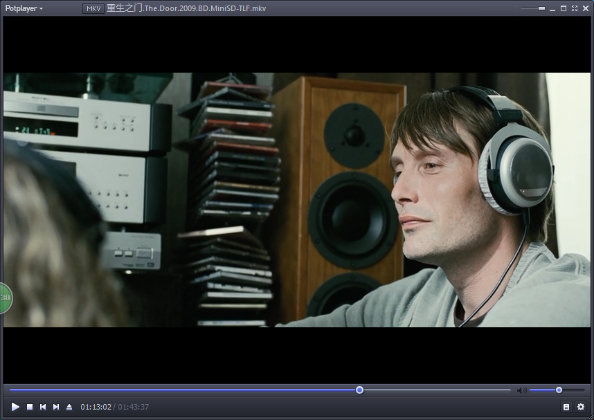The width and height of the screenshot is (594, 420).
Task: Click the video filename title text
Action: [x=186, y=8]
